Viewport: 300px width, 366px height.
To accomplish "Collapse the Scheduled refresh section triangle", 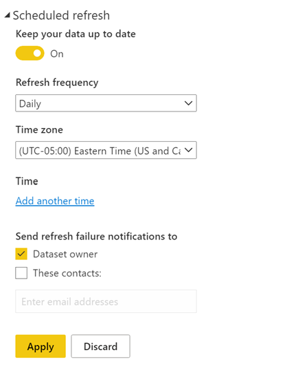I will click(8, 15).
